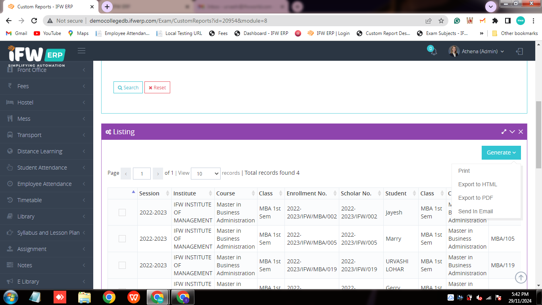
Task: Click the back-to-top arrow circle
Action: pyautogui.click(x=521, y=277)
